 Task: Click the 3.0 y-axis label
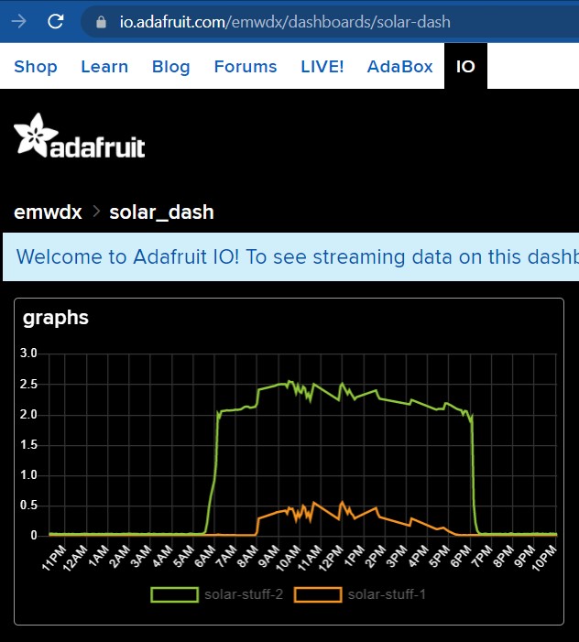click(x=28, y=353)
